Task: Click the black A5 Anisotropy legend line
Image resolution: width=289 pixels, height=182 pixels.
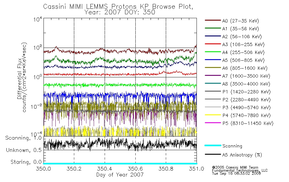Action: click(x=213, y=154)
